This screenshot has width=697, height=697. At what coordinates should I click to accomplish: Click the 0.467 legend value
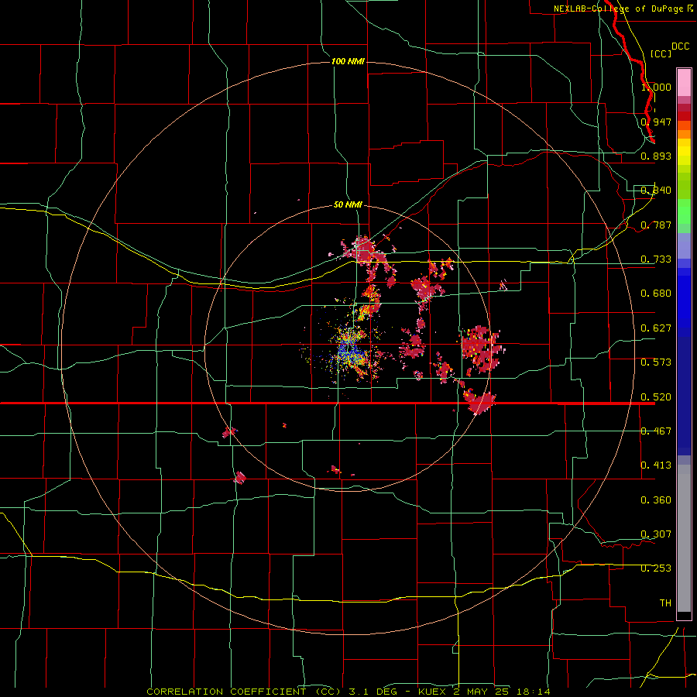coord(656,431)
